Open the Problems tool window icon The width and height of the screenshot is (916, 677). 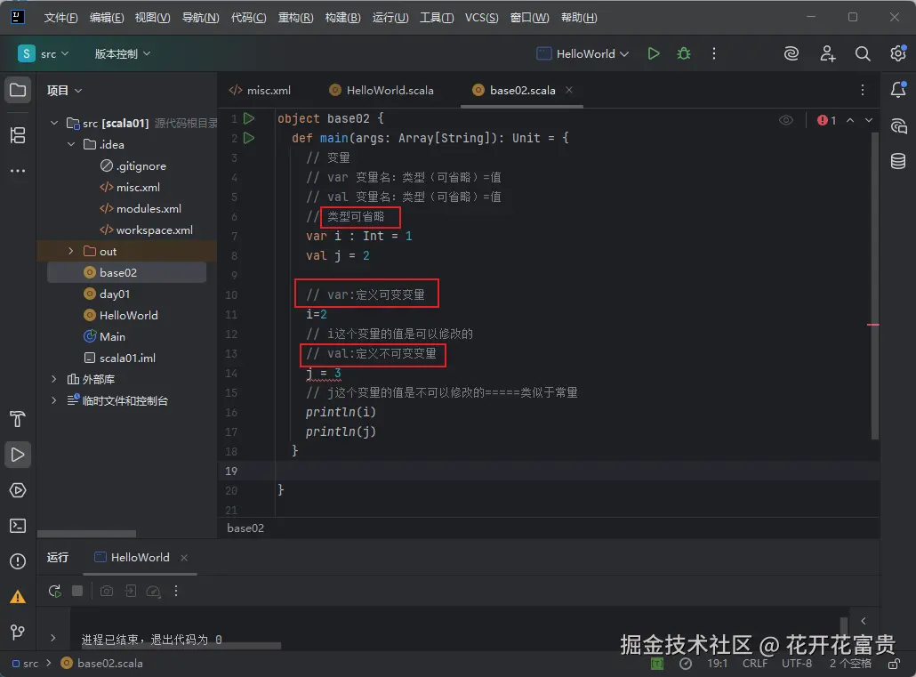click(x=18, y=561)
